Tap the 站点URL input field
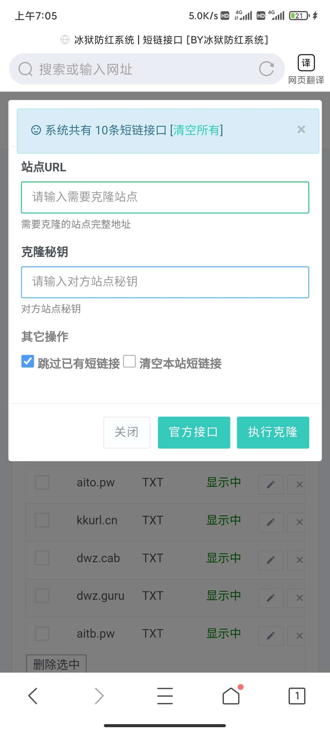 pos(165,197)
